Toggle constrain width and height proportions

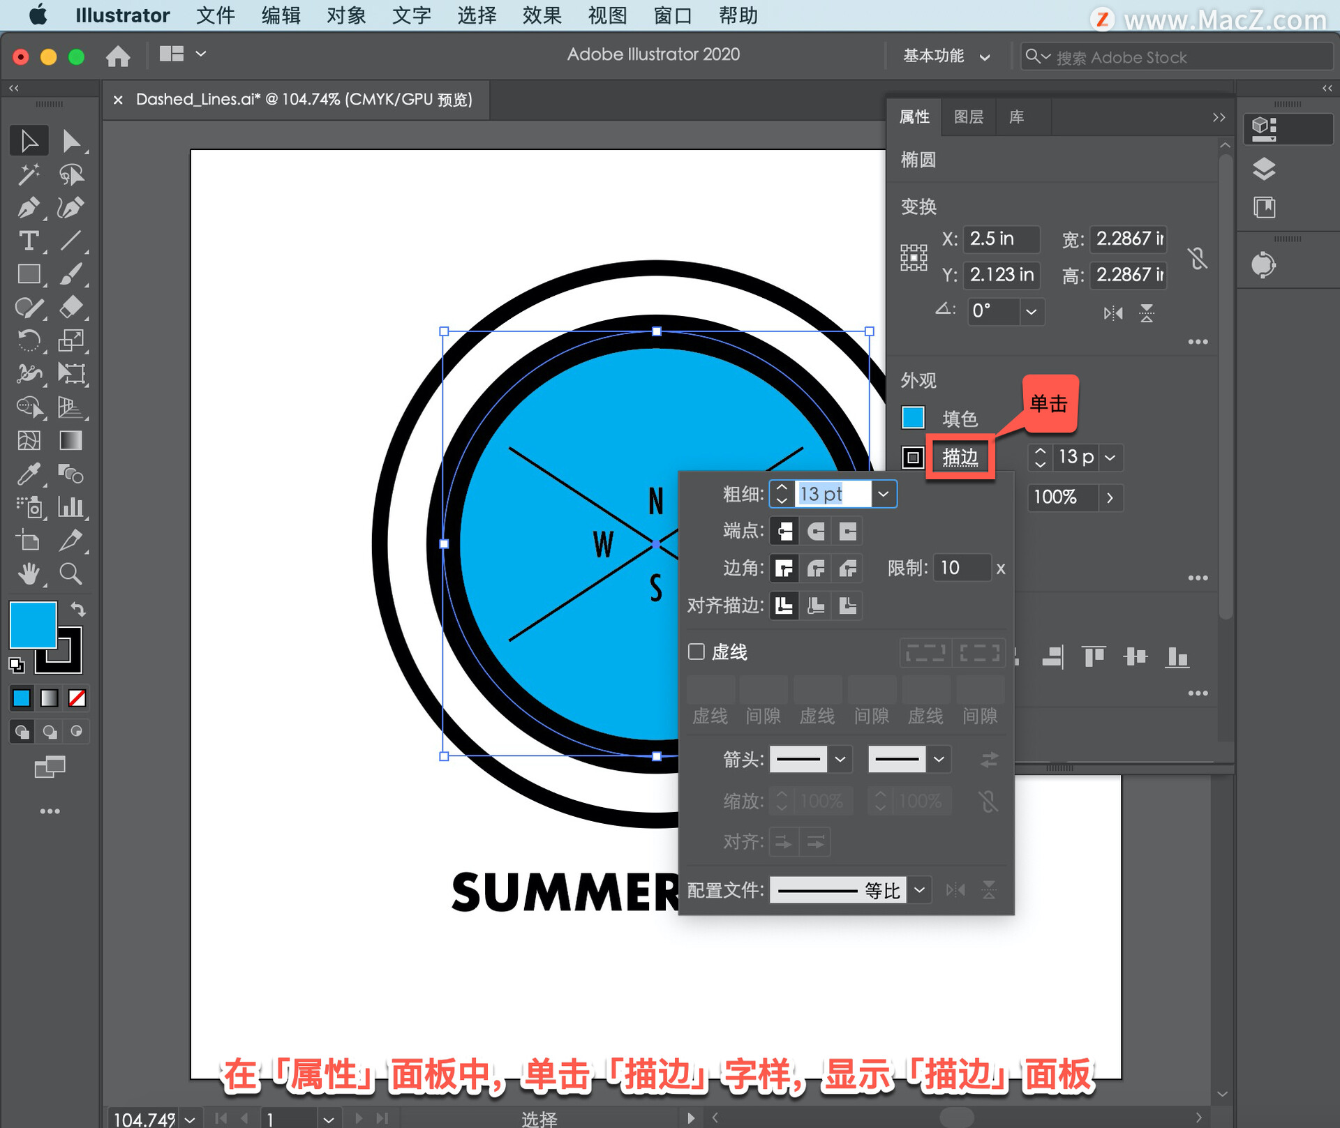click(1198, 258)
